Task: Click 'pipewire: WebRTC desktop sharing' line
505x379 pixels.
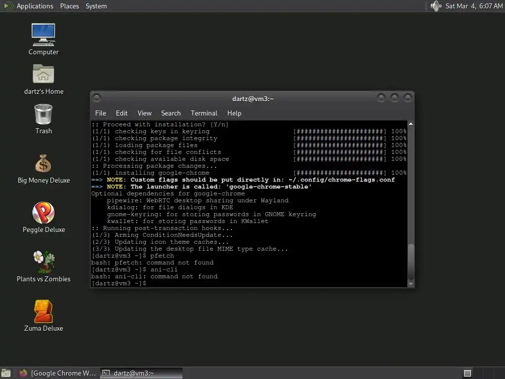Action: coord(198,200)
